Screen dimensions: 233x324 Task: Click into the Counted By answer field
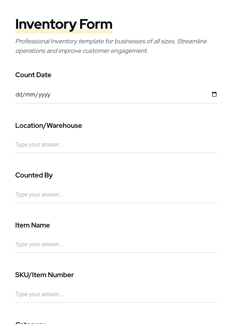116,195
